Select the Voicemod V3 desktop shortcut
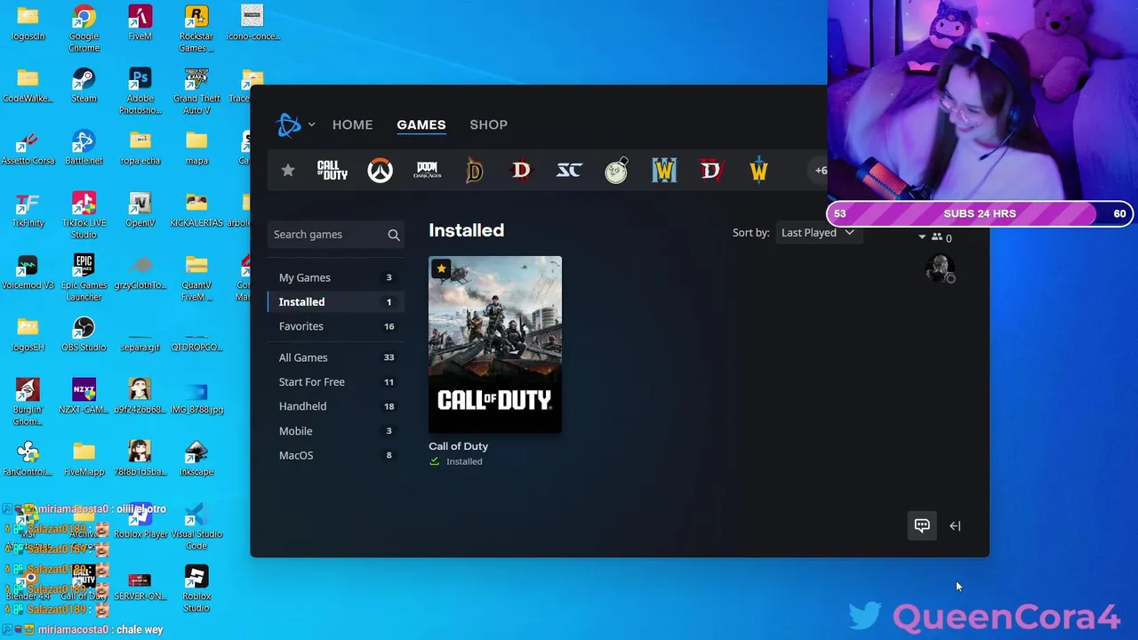Viewport: 1138px width, 640px height. coord(28,273)
